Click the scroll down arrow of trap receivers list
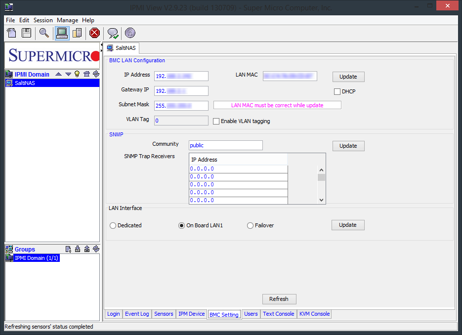Image resolution: width=462 pixels, height=335 pixels. tap(322, 200)
